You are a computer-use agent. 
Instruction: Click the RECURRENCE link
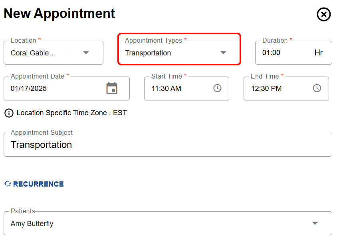pyautogui.click(x=38, y=184)
